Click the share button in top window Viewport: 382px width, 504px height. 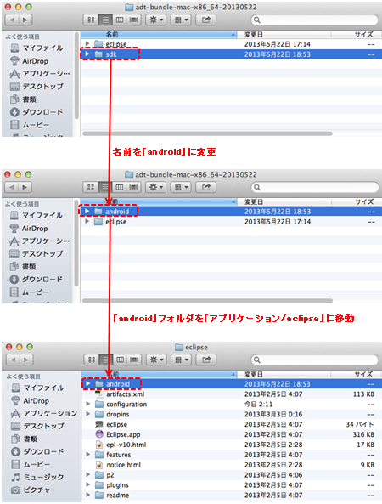tap(205, 20)
